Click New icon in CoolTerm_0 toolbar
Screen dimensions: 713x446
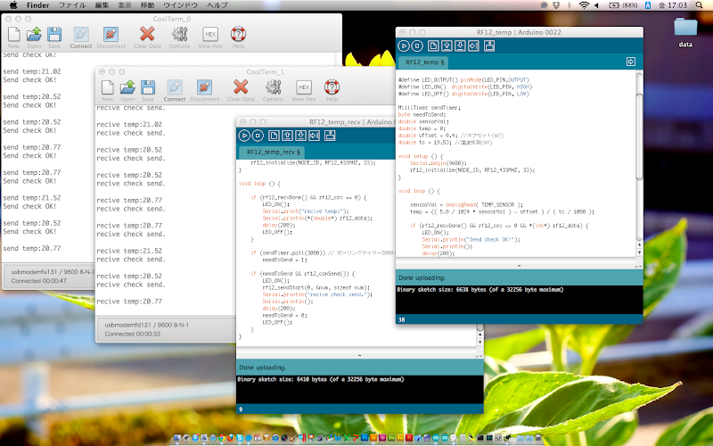click(x=14, y=35)
